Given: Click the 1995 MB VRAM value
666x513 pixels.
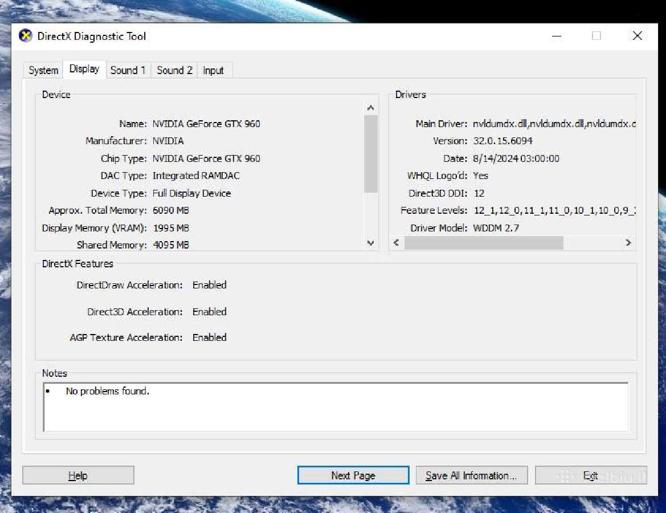Looking at the screenshot, I should (x=171, y=228).
